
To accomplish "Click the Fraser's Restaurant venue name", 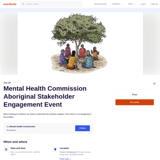I will [68, 152].
